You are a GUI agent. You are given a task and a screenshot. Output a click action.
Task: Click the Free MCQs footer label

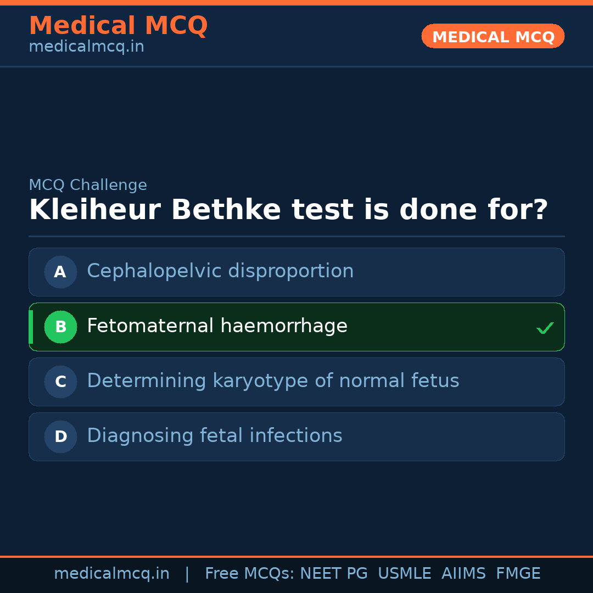click(249, 574)
